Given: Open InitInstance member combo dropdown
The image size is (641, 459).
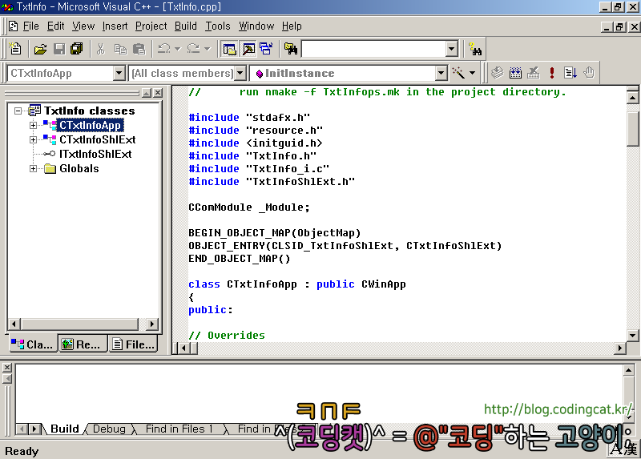Looking at the screenshot, I should pyautogui.click(x=441, y=73).
